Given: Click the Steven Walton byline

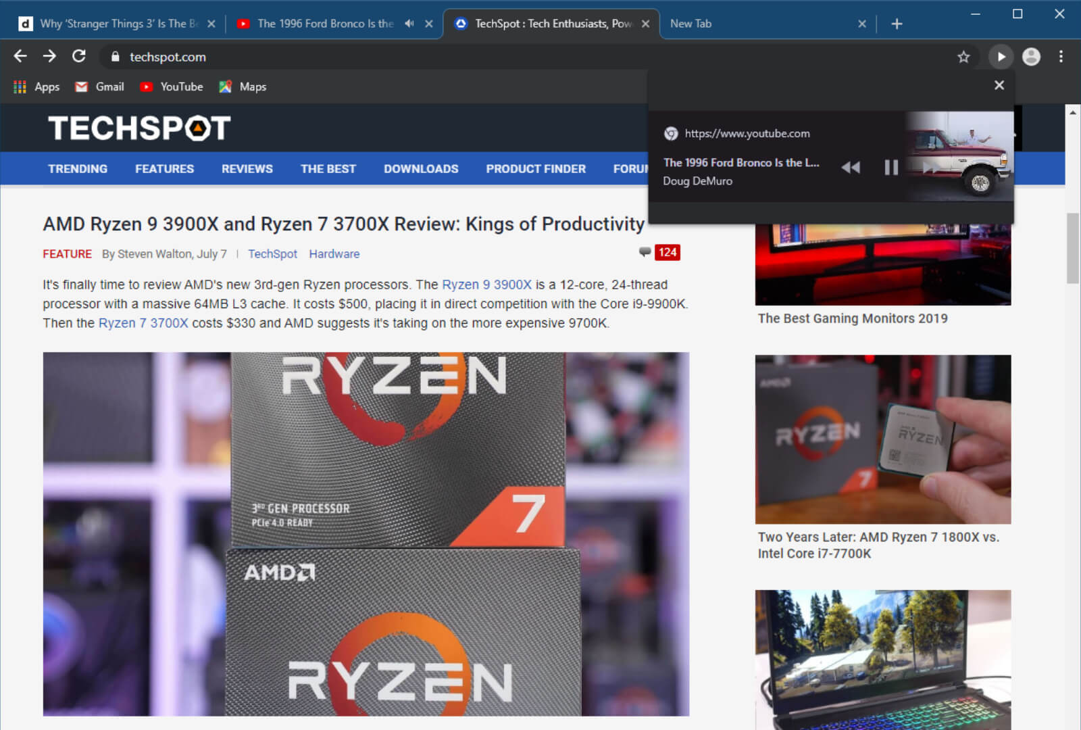Looking at the screenshot, I should coord(164,254).
